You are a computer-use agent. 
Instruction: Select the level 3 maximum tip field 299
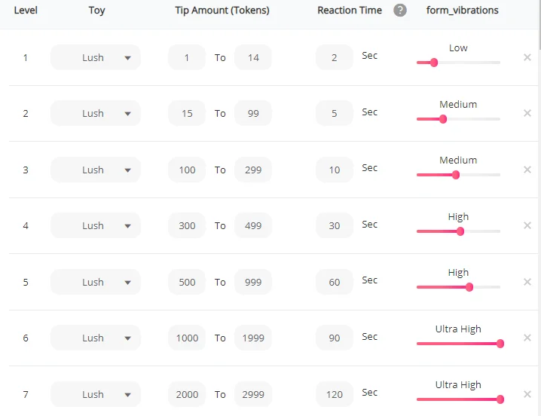(253, 170)
